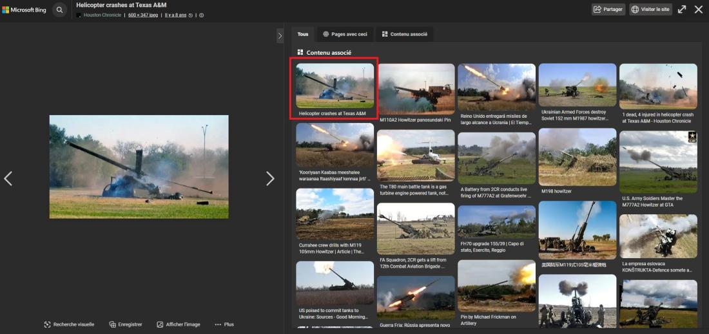The width and height of the screenshot is (709, 334).
Task: Click the info icon beside the image date
Action: (x=202, y=15)
